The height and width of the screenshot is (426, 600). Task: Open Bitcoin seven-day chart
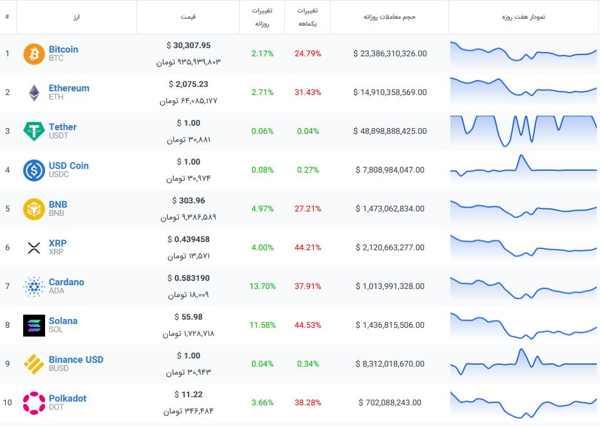point(523,54)
